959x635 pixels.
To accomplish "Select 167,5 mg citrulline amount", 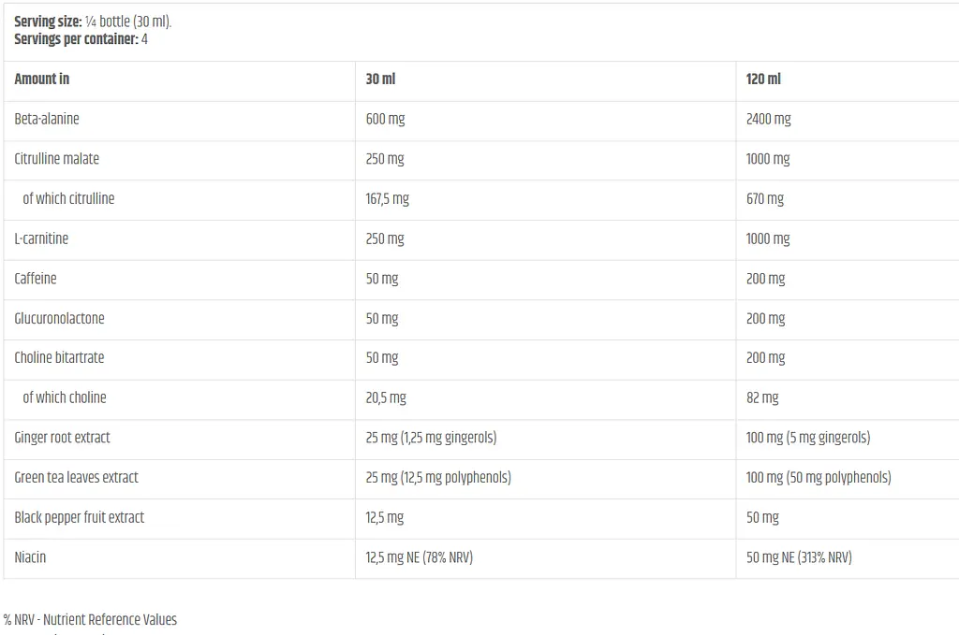I will pyautogui.click(x=387, y=199).
